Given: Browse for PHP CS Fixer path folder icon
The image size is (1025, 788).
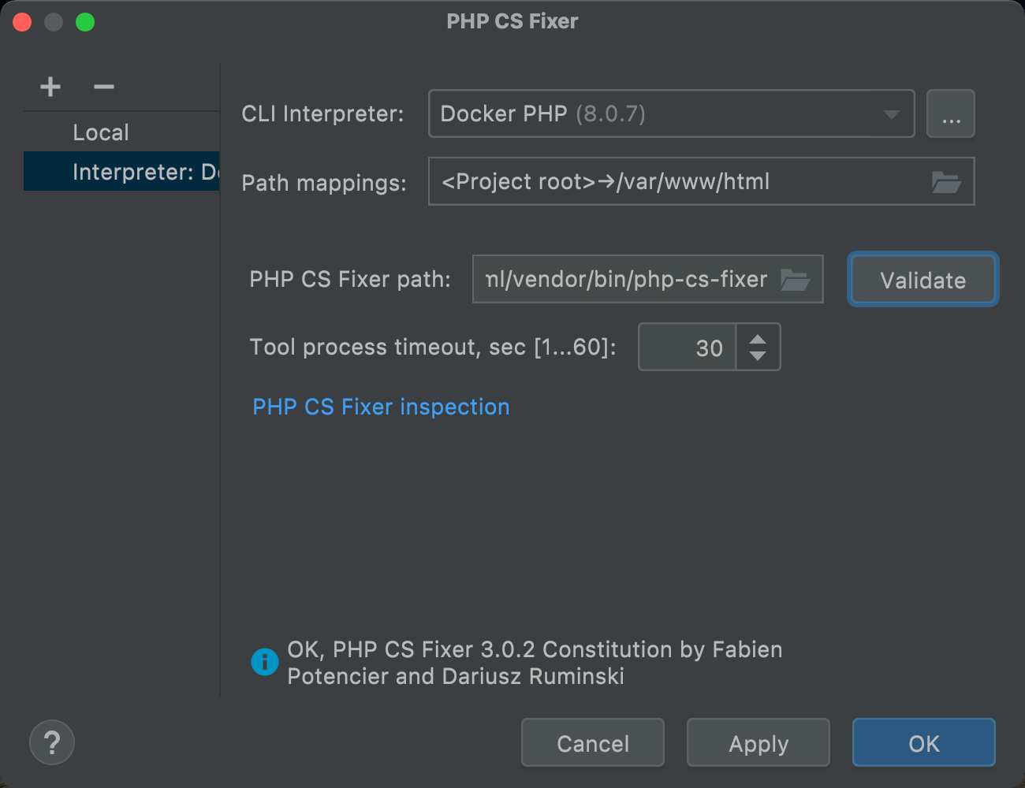Looking at the screenshot, I should coord(795,280).
